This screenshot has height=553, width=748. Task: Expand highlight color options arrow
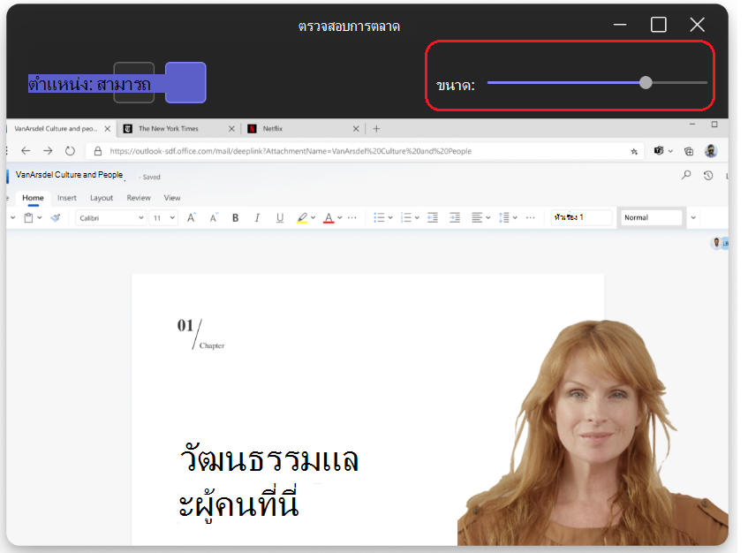pyautogui.click(x=313, y=218)
